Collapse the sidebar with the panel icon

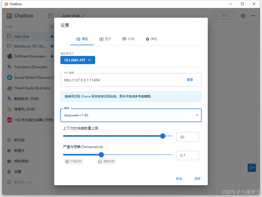50,15
